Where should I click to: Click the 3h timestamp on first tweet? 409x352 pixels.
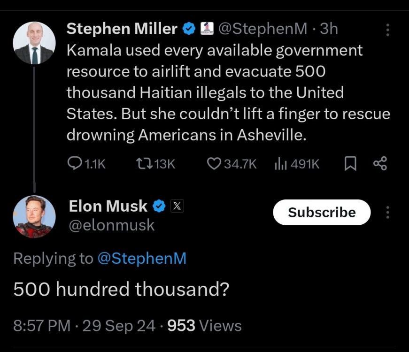(x=329, y=29)
